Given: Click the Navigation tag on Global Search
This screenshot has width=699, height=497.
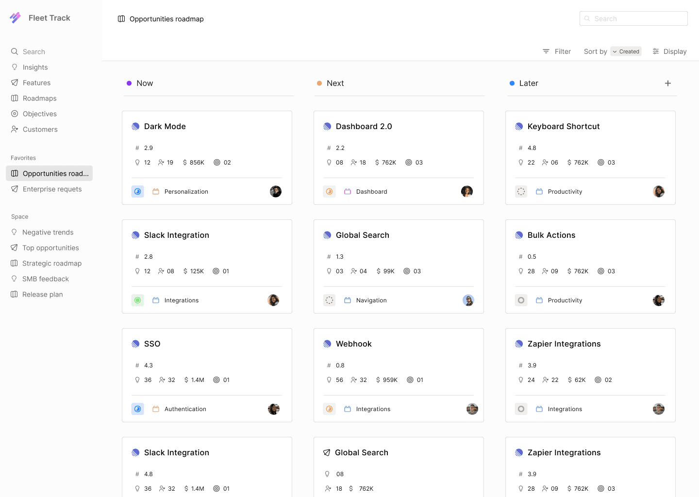Looking at the screenshot, I should [x=366, y=300].
